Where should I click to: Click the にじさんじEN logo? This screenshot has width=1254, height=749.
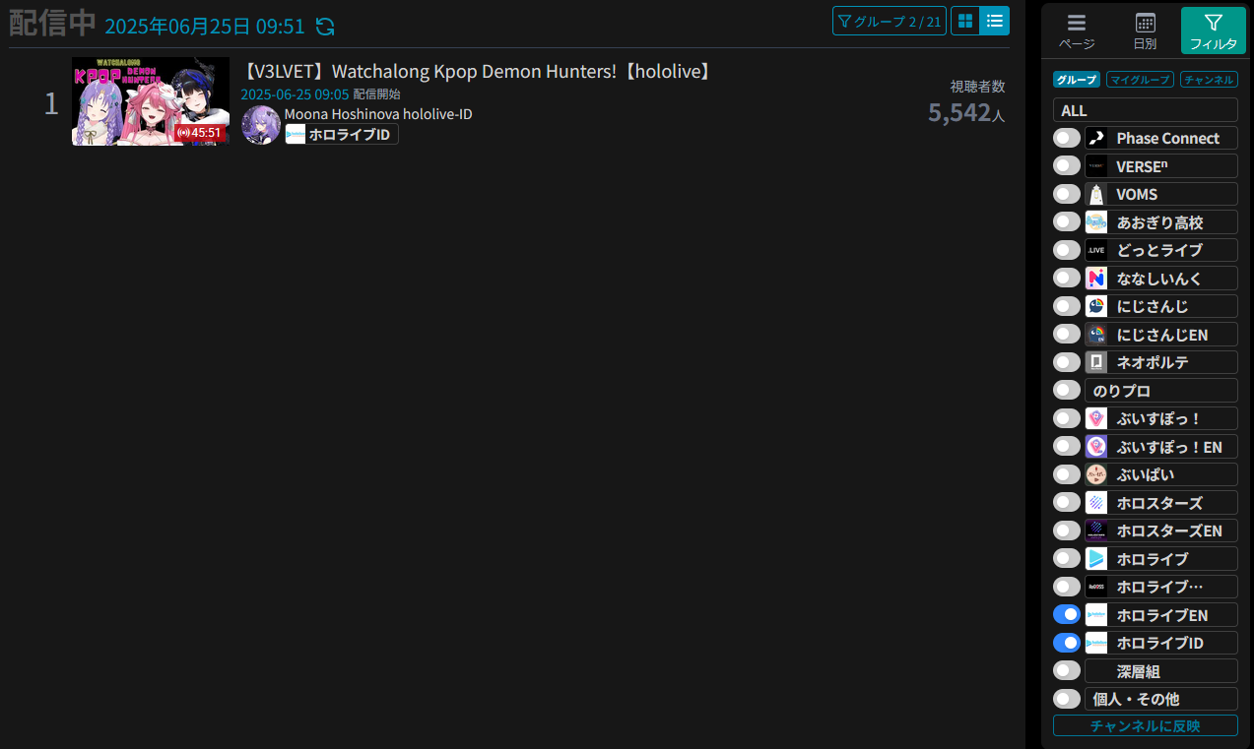point(1096,335)
